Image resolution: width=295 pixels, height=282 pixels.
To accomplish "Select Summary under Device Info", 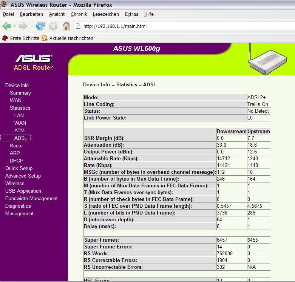I will click(x=20, y=93).
